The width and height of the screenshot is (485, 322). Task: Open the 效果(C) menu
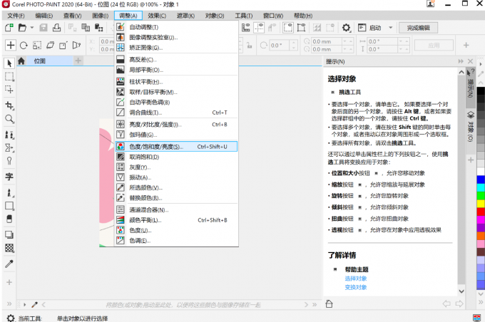tap(157, 15)
